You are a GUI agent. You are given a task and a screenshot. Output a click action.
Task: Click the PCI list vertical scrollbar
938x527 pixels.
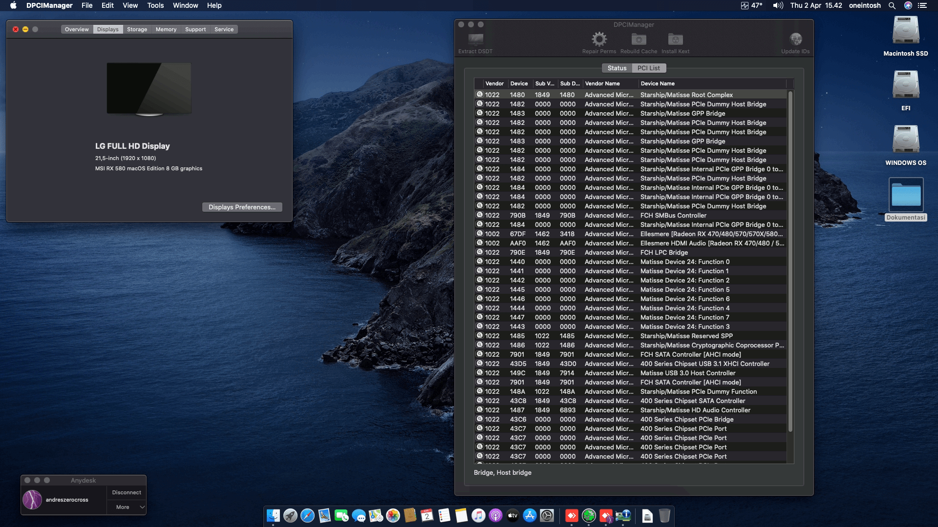790,261
